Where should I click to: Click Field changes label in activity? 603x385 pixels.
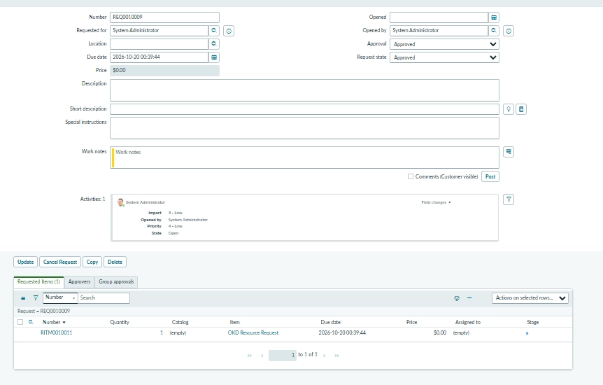(434, 202)
